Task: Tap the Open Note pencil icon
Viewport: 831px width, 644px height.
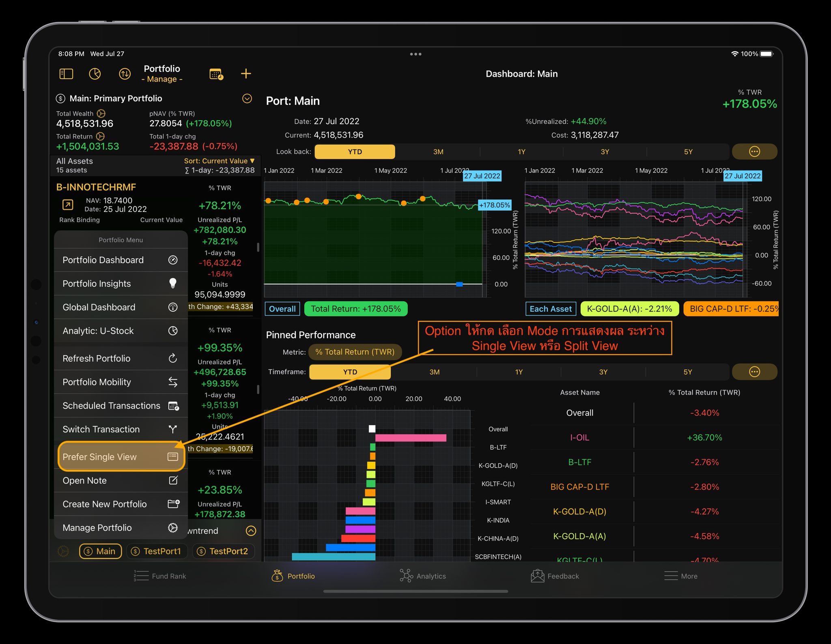Action: 173,480
